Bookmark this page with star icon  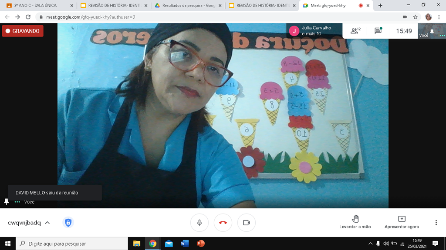(416, 17)
